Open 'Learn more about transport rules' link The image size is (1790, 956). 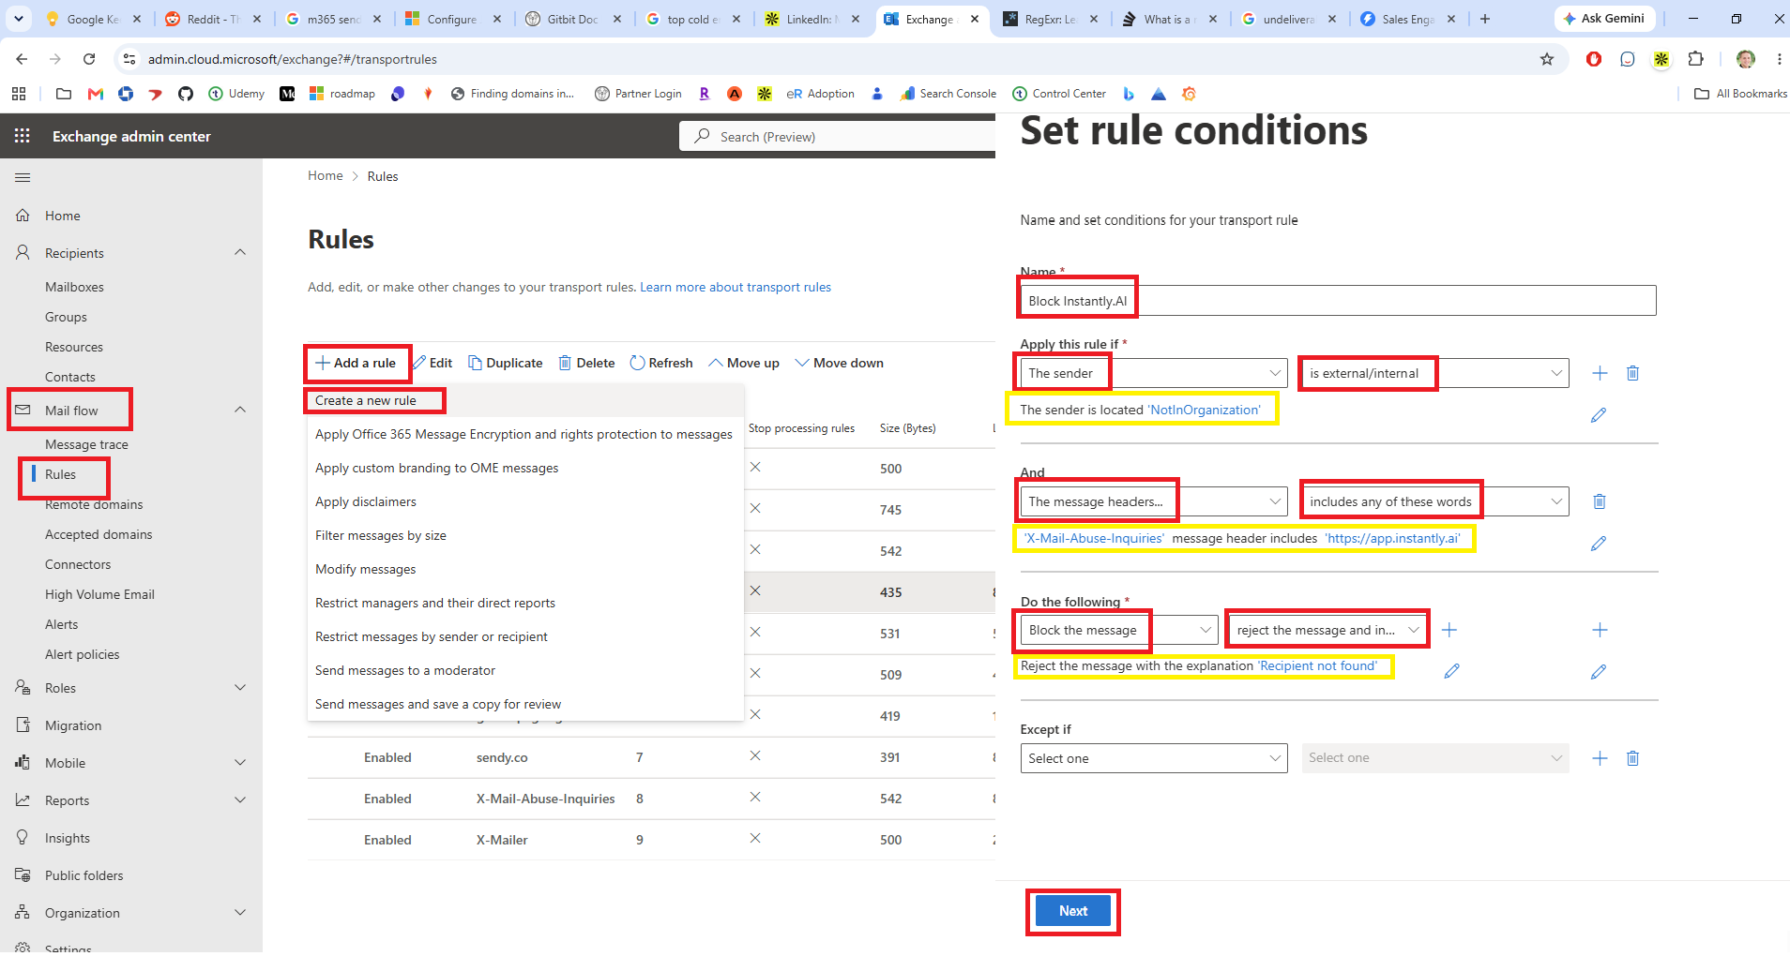coord(736,287)
